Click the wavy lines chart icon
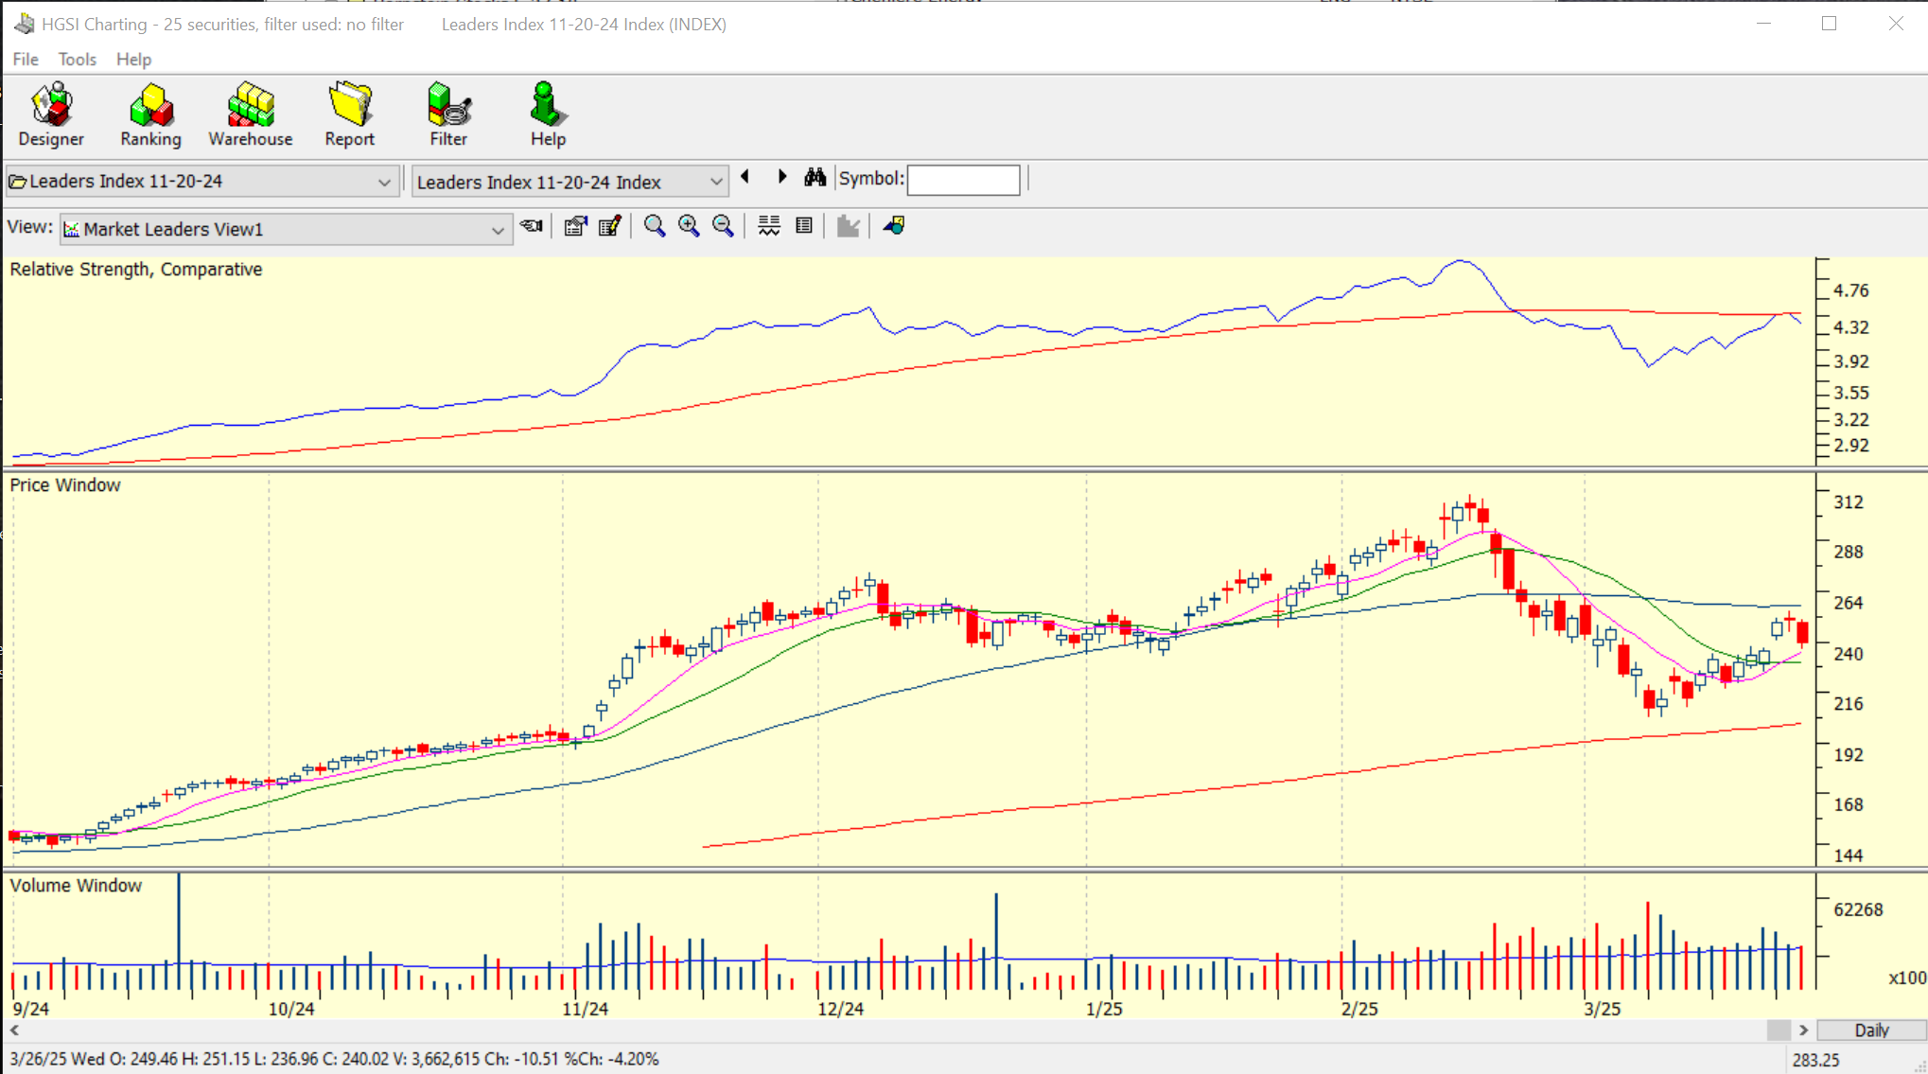Screen dimensions: 1928x1074 769,226
